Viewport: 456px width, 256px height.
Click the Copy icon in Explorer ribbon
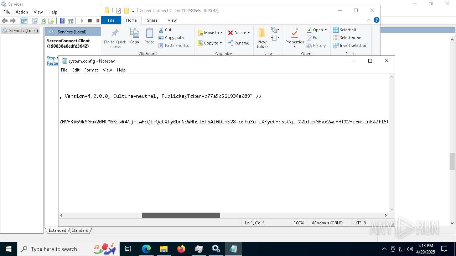point(134,36)
